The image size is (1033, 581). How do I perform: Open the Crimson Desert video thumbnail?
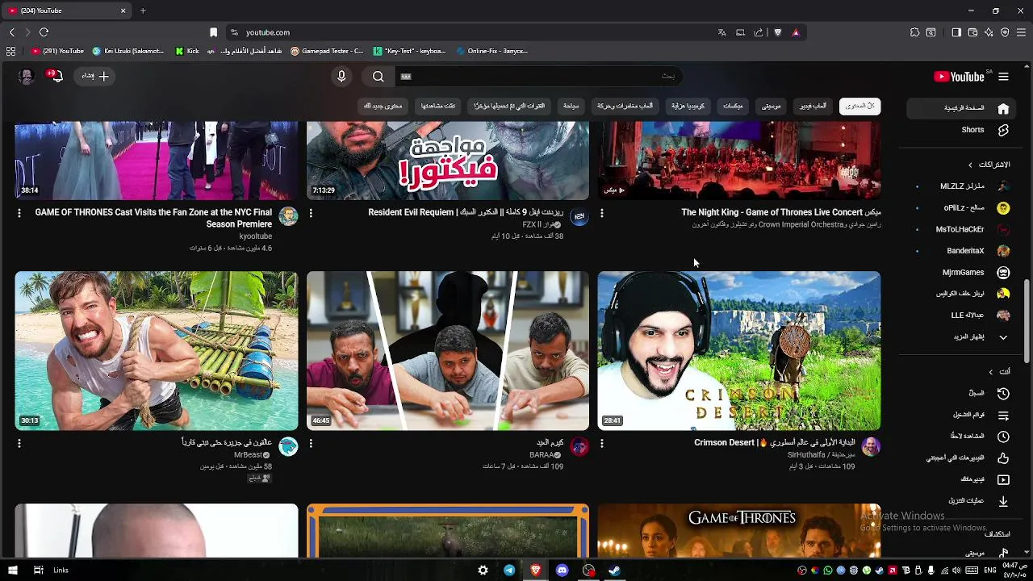click(x=739, y=351)
